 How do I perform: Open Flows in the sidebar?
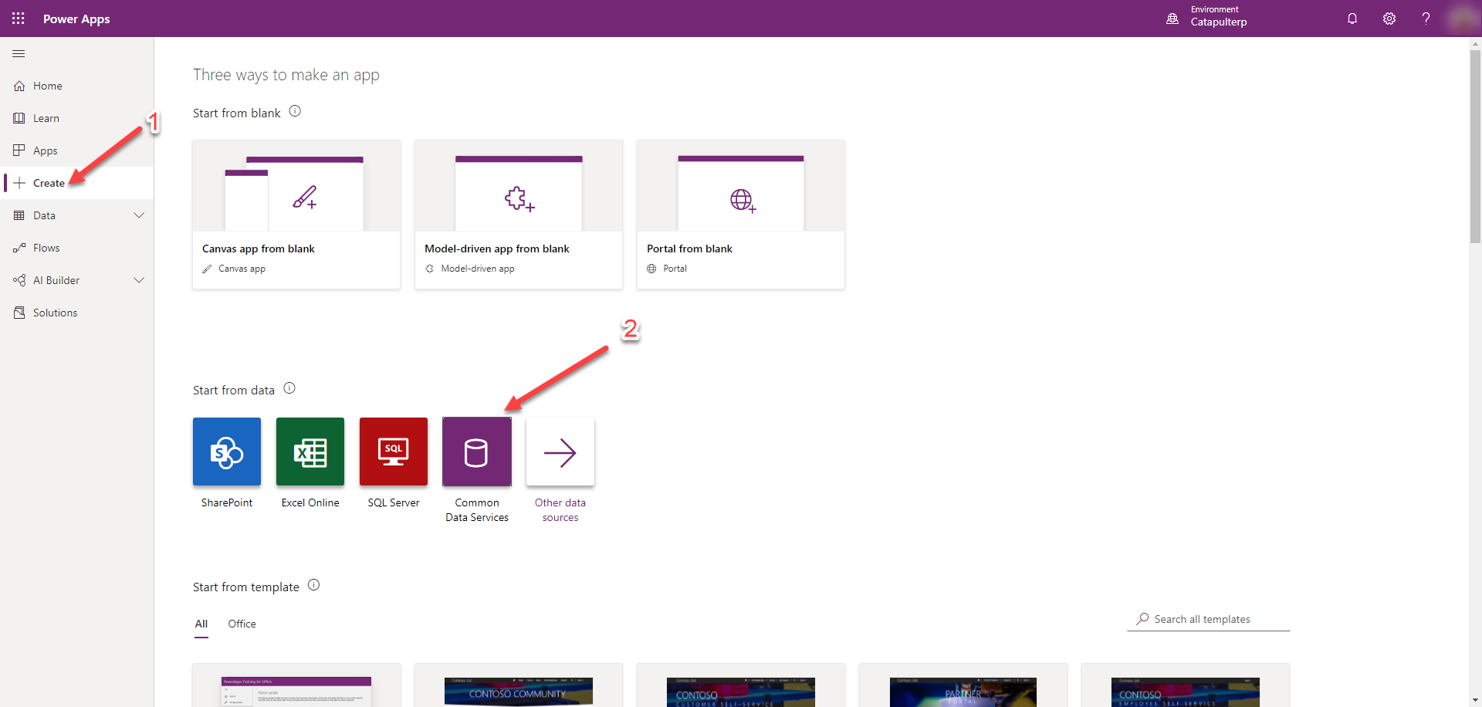pyautogui.click(x=77, y=248)
